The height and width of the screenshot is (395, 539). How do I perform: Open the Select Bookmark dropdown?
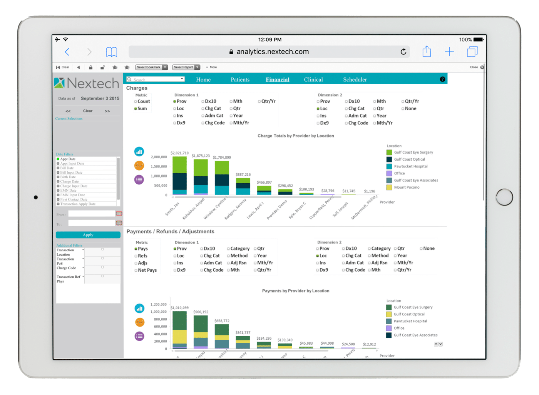(151, 67)
